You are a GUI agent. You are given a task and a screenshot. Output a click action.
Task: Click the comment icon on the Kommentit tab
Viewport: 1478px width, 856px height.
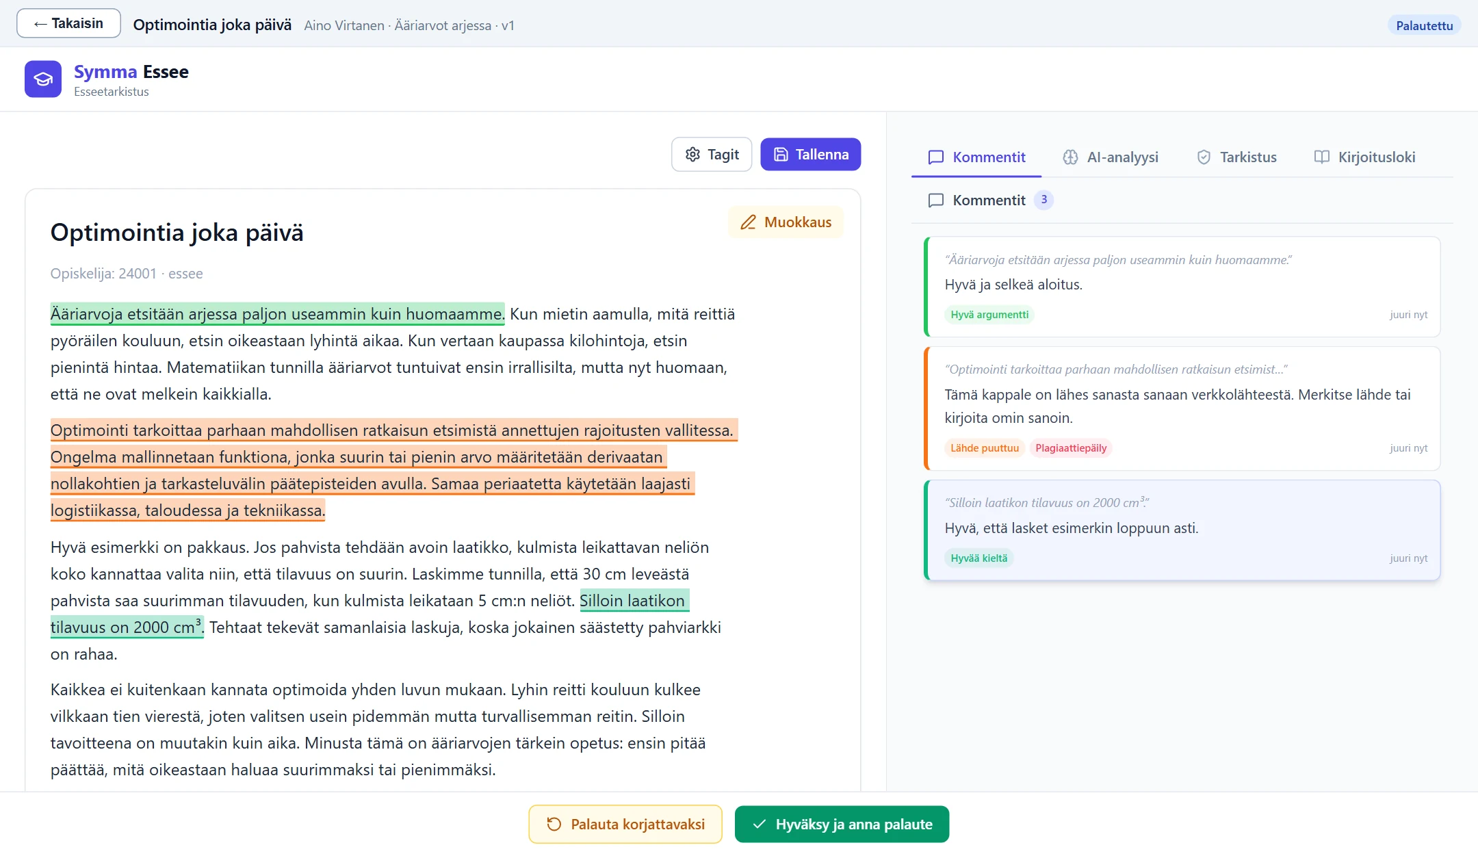click(x=935, y=157)
